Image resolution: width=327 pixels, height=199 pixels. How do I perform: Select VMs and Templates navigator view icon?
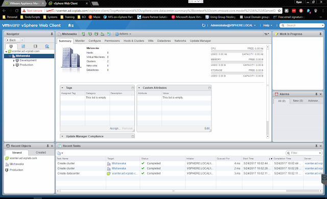(x=23, y=46)
